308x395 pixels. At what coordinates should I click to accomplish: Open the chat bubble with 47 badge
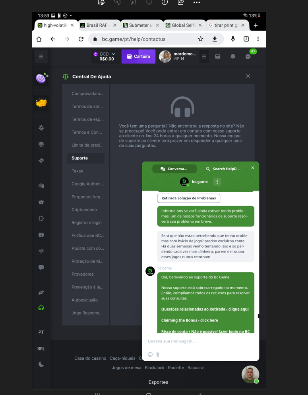[x=248, y=56]
